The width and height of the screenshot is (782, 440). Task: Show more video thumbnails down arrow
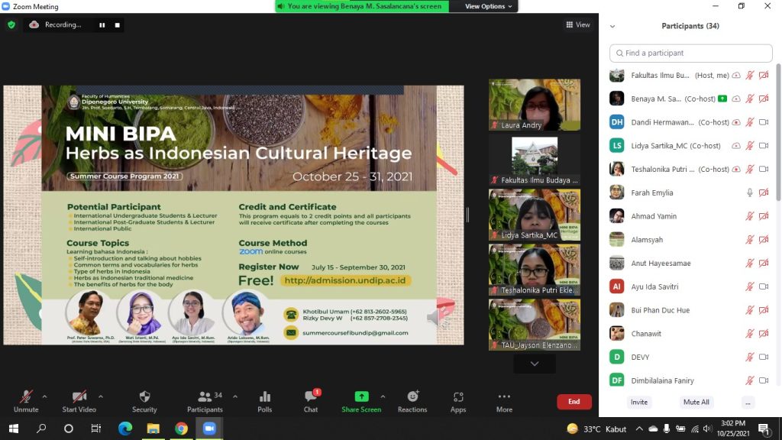(x=535, y=364)
